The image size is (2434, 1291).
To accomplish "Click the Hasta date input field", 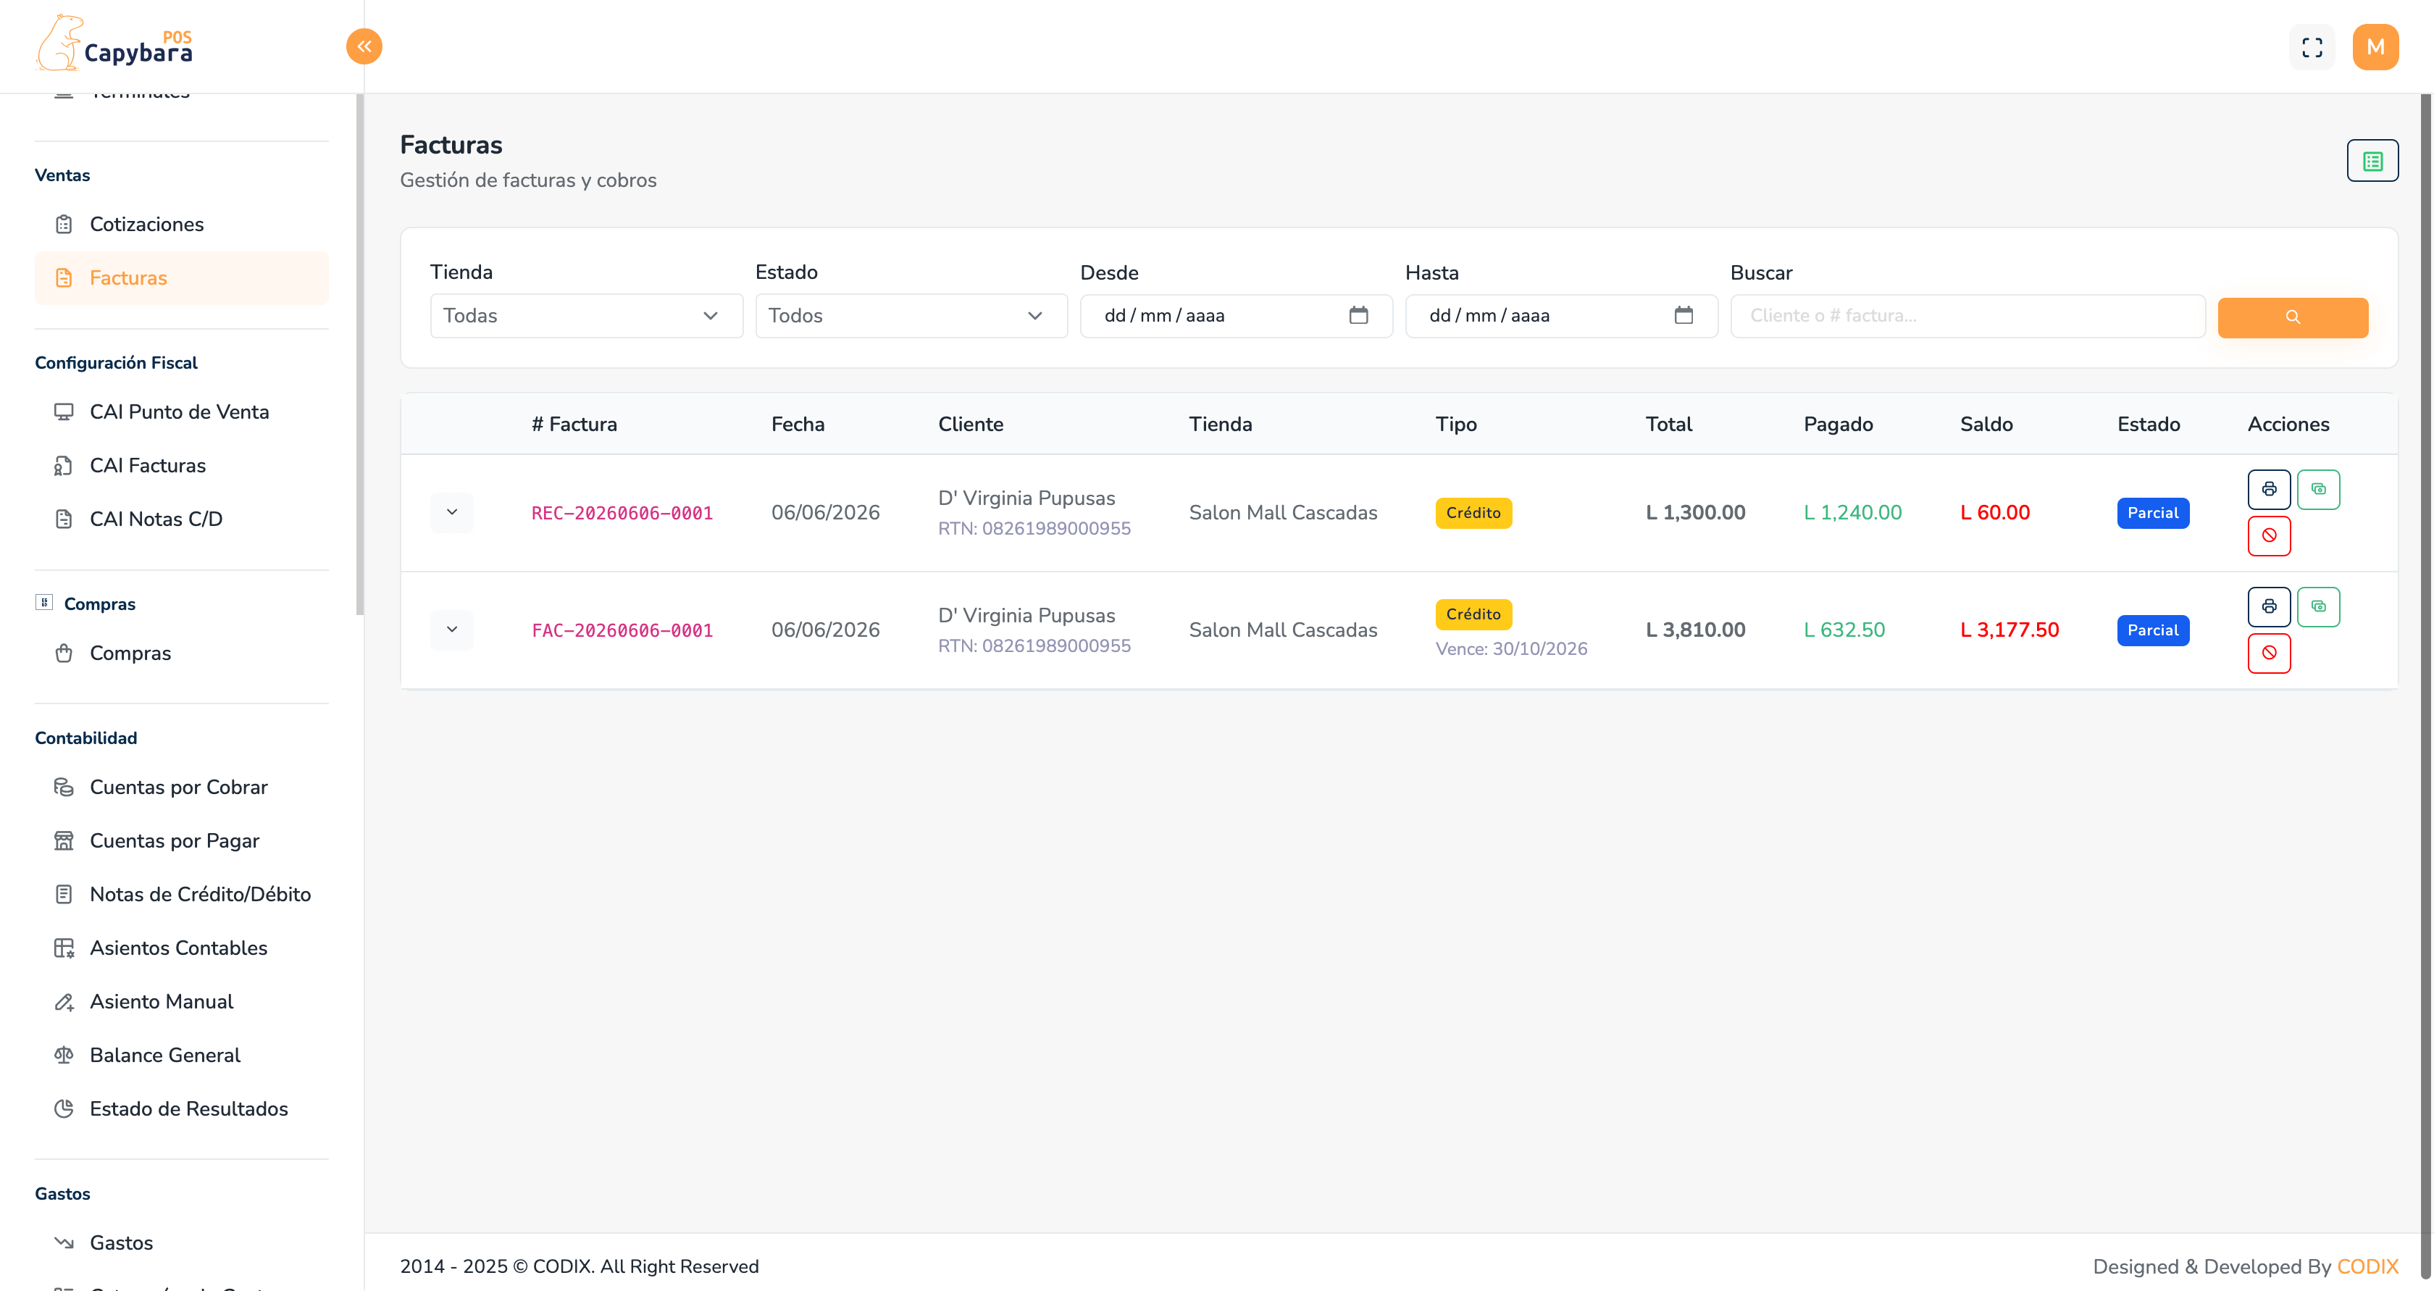I will [1561, 316].
